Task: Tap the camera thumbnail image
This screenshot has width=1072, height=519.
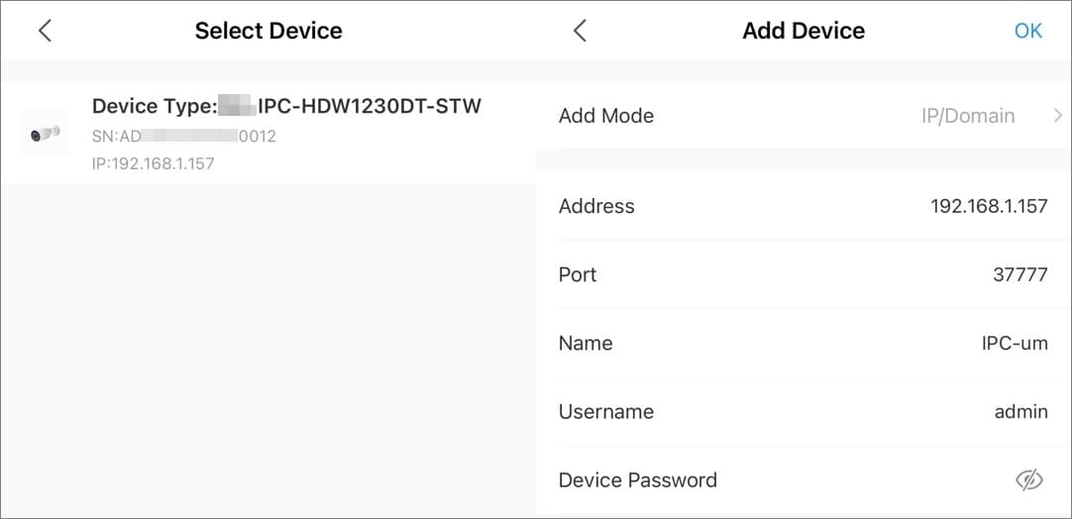Action: [x=46, y=133]
